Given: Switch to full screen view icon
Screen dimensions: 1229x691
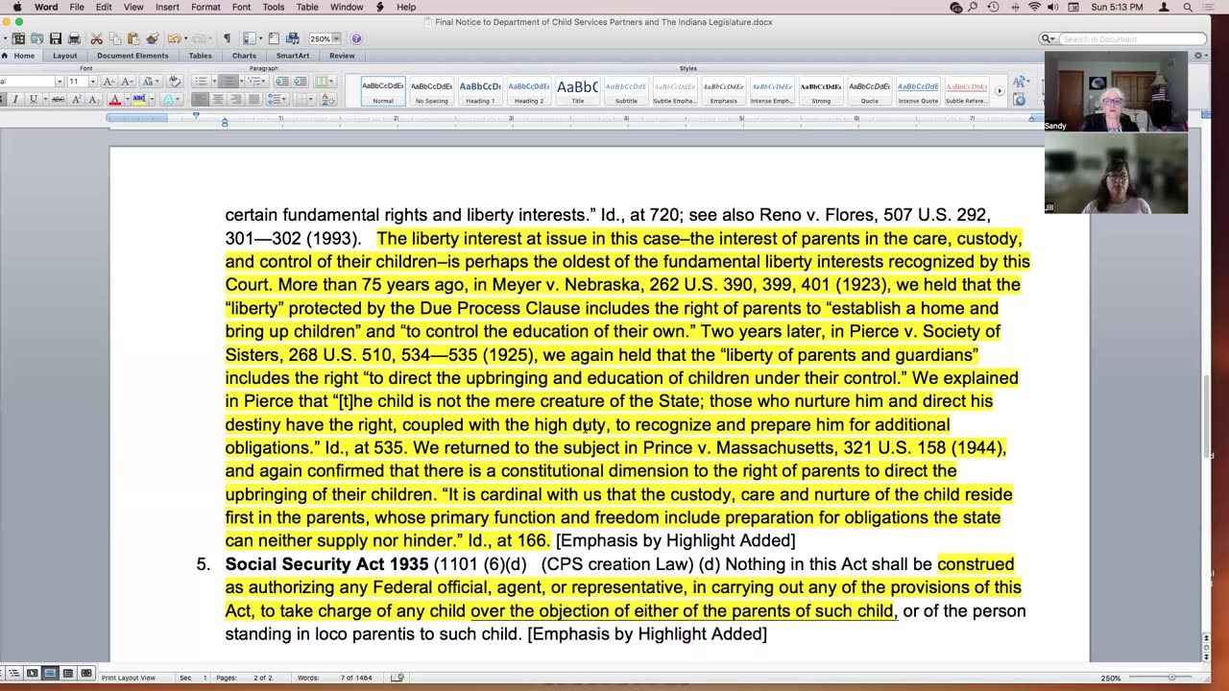Looking at the screenshot, I should click(86, 674).
